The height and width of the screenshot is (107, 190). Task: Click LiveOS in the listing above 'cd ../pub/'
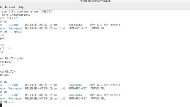pos(13,25)
